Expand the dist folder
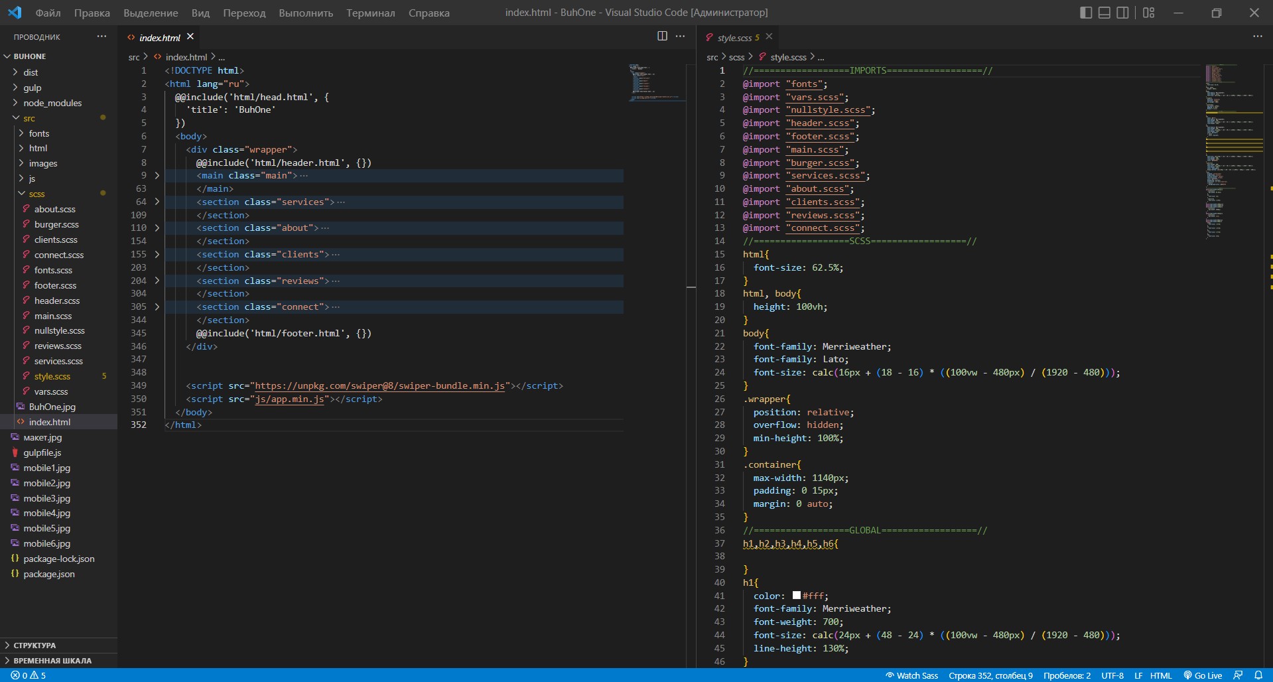1273x682 pixels. click(58, 72)
